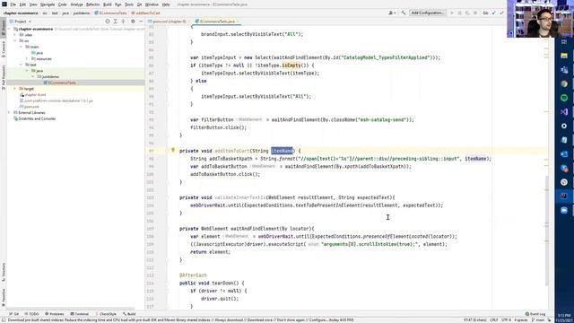Collapse the test folder

coord(21,65)
